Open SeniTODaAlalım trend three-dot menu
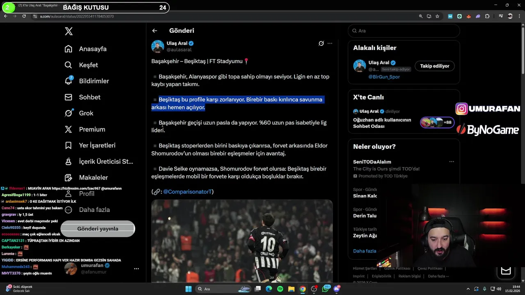Image resolution: width=525 pixels, height=295 pixels. [x=452, y=162]
